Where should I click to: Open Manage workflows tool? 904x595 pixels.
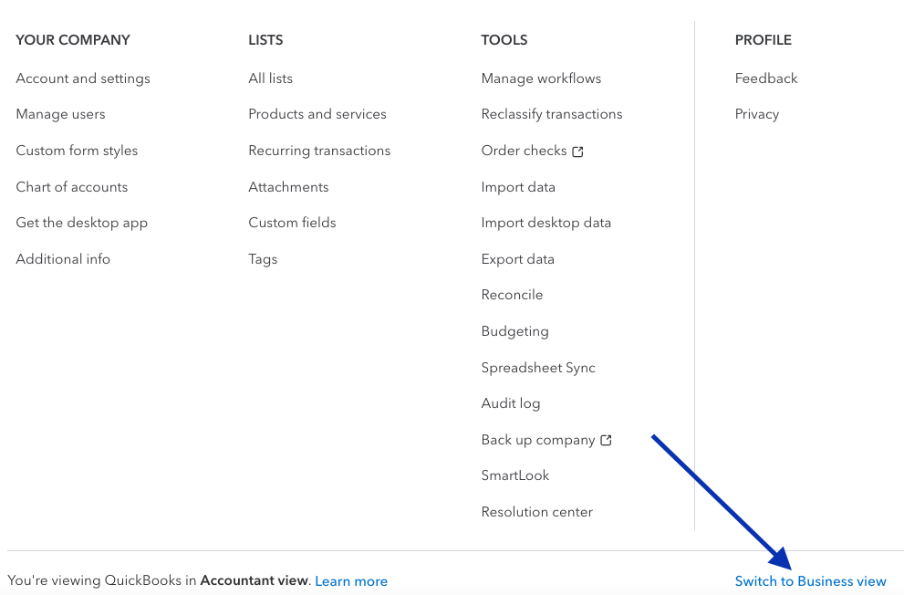click(x=541, y=78)
